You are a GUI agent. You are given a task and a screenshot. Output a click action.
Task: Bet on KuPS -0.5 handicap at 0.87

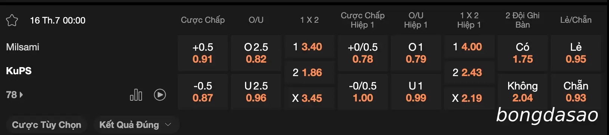tap(203, 92)
